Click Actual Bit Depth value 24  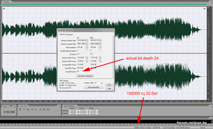78,72
